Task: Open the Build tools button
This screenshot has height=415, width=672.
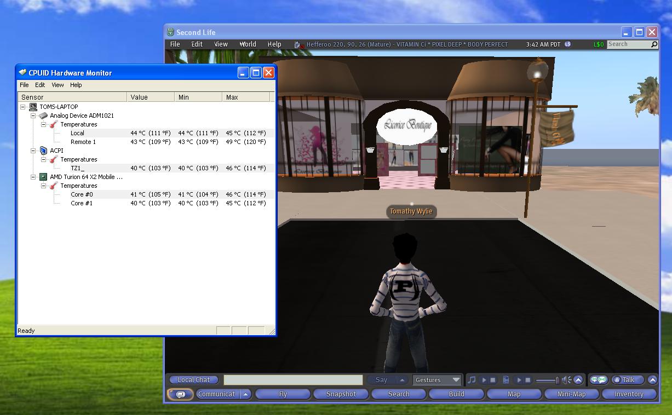Action: click(456, 394)
